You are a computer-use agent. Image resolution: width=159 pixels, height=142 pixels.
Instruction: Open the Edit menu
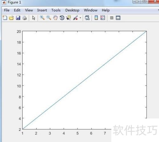pyautogui.click(x=17, y=10)
